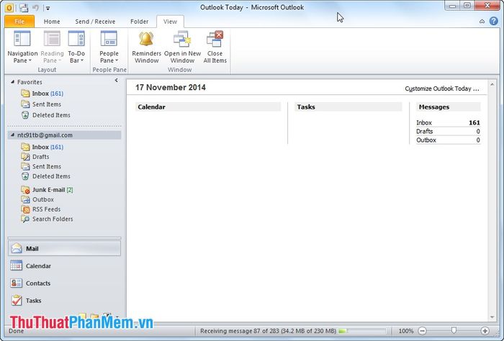Click Customize Outlook Today link
Image resolution: width=504 pixels, height=341 pixels.
point(442,88)
